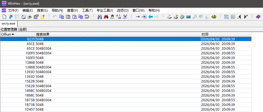Click the 位置管理器 (全部) panel title
Viewport: 263px width, 112px height.
(x=14, y=30)
